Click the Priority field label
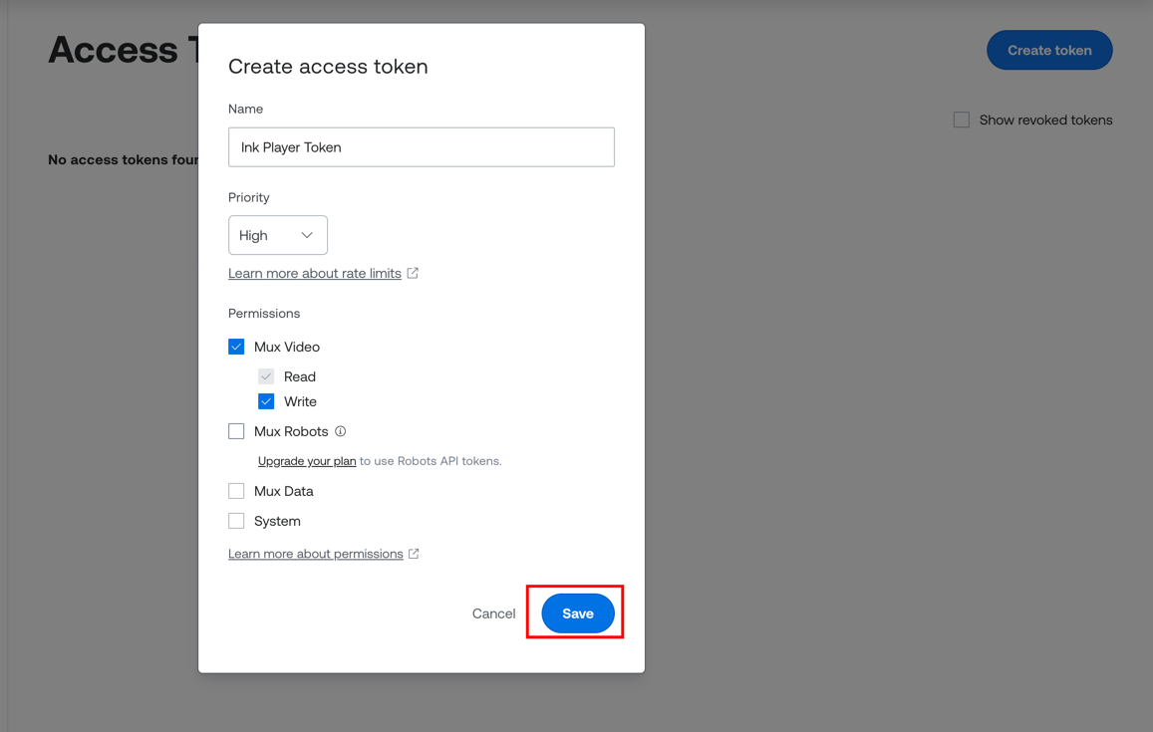1153x732 pixels. 248,197
